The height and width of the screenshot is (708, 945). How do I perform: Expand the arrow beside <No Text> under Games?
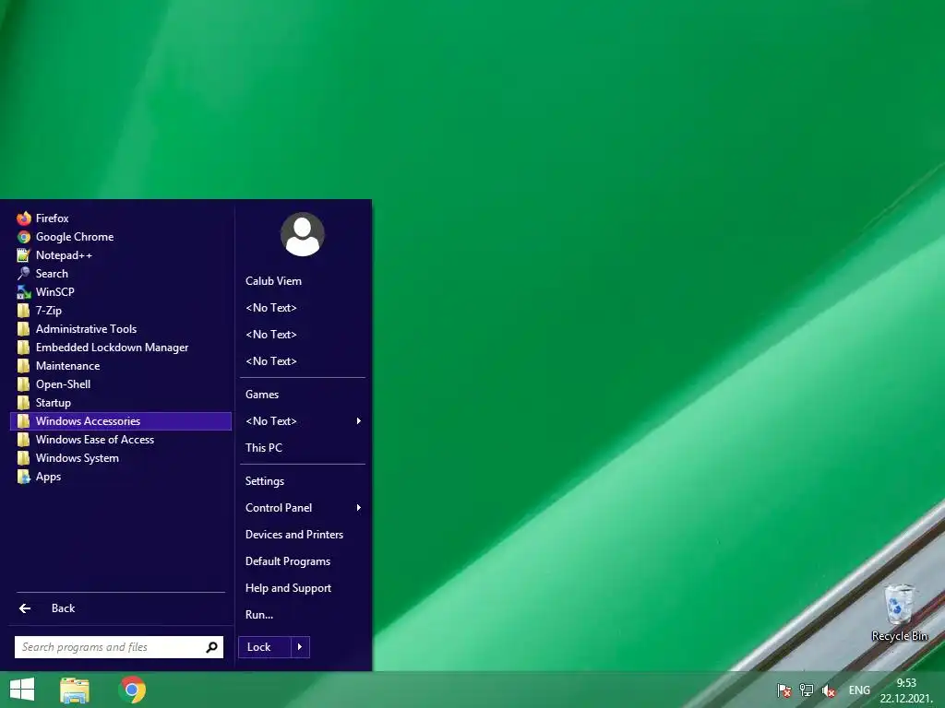[359, 420]
